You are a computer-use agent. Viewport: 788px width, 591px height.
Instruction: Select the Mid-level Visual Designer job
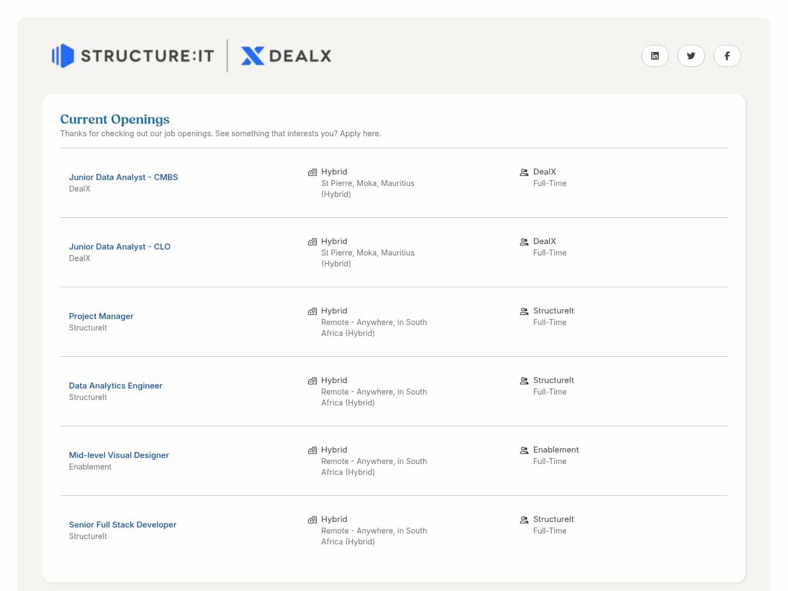pyautogui.click(x=119, y=455)
